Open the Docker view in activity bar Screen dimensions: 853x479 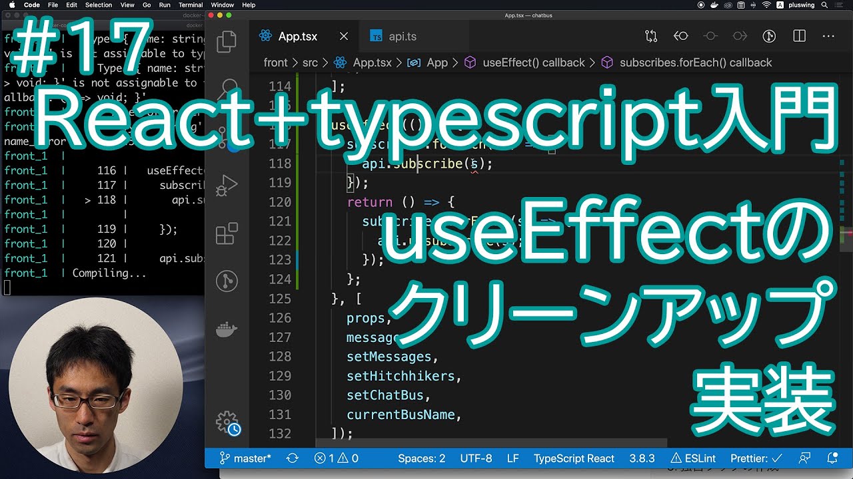pos(227,329)
